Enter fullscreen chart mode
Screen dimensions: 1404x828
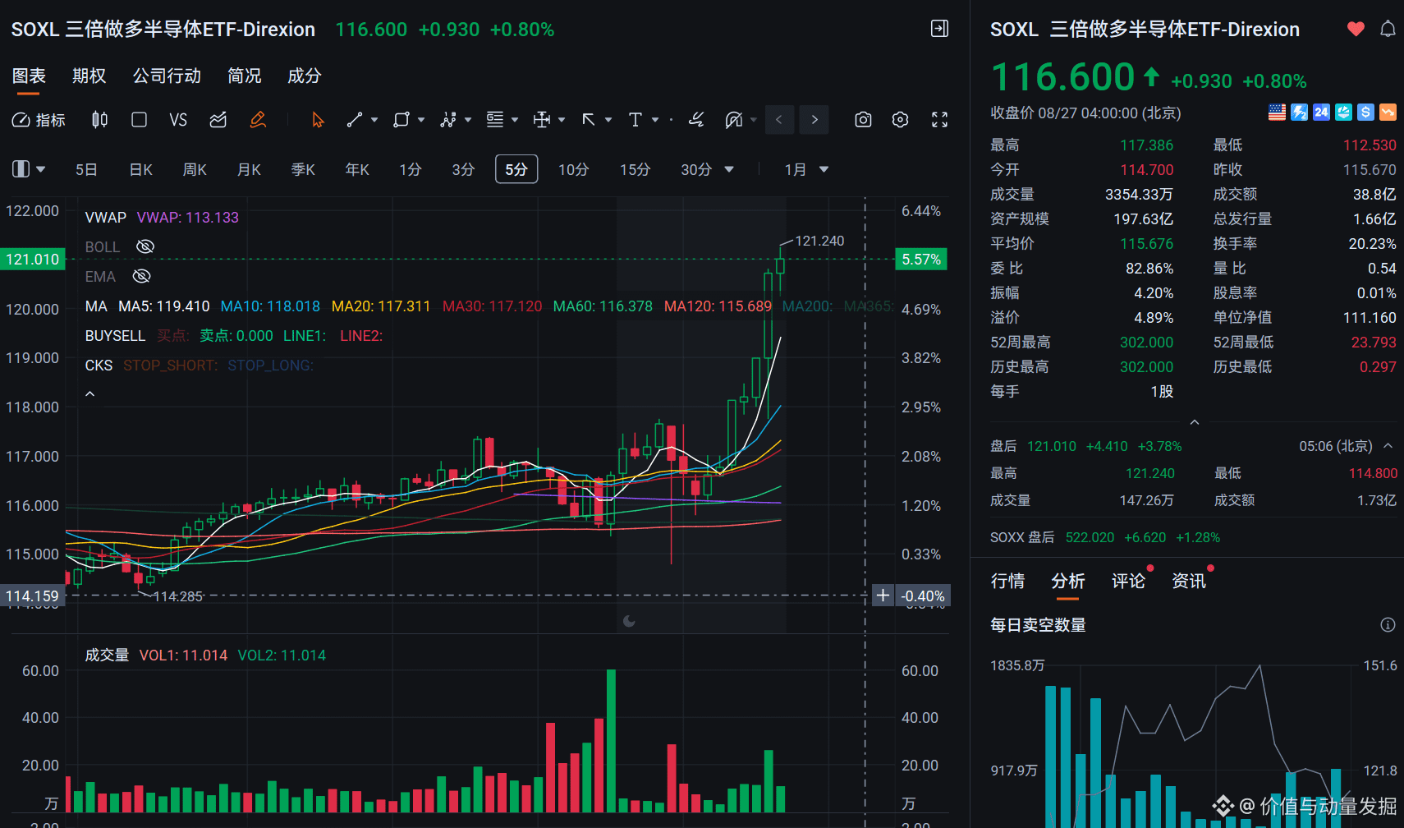[940, 120]
